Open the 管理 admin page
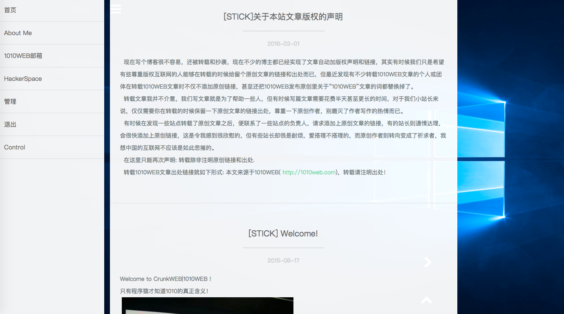The width and height of the screenshot is (564, 314). click(x=10, y=102)
